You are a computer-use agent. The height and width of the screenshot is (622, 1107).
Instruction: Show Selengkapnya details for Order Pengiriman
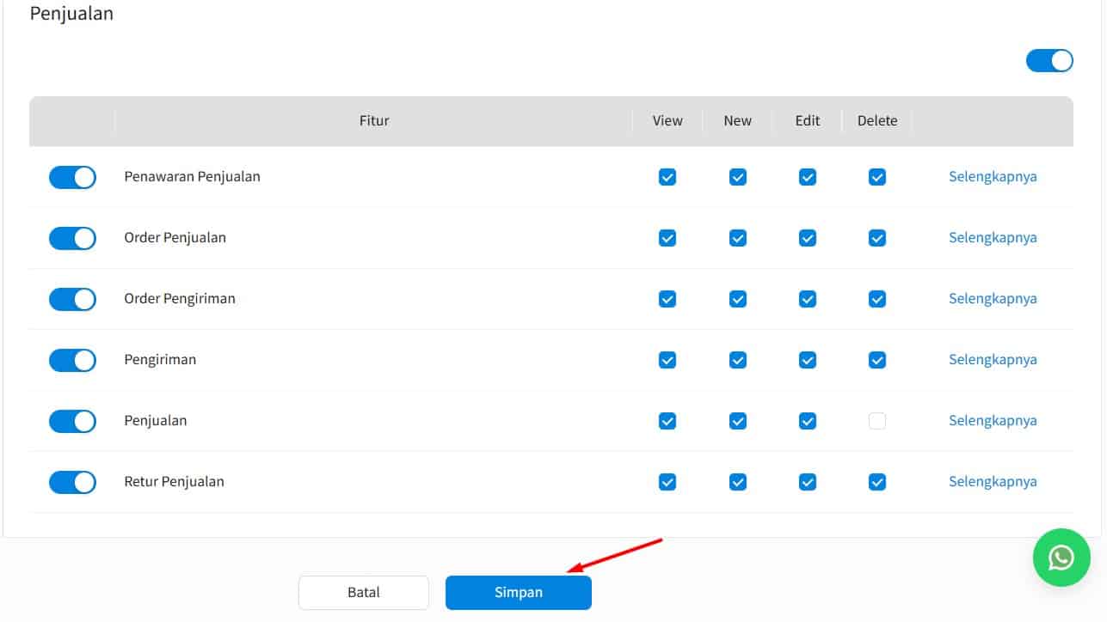[993, 299]
